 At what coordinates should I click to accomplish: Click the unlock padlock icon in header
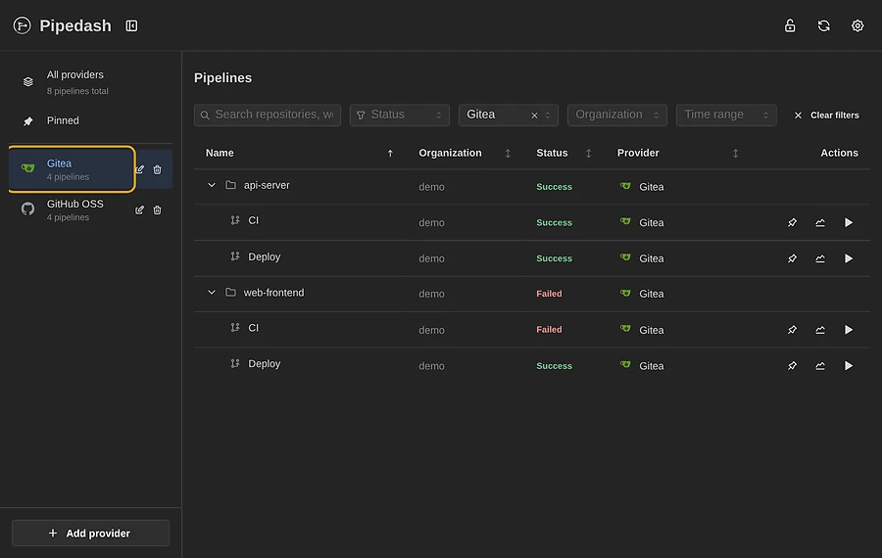[790, 25]
